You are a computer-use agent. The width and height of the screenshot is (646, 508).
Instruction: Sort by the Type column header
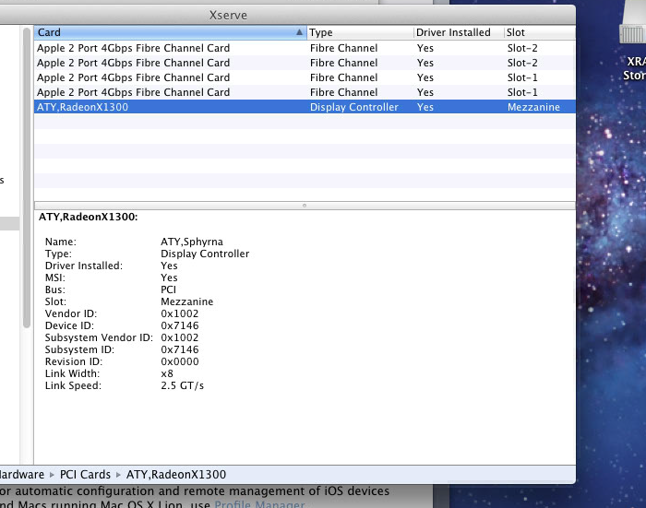tap(360, 32)
